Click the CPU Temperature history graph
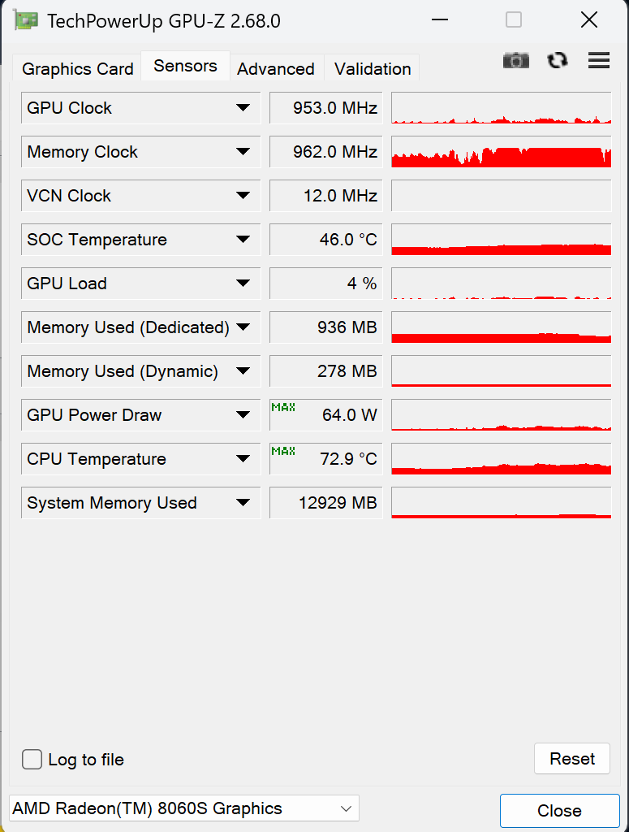Screen dimensions: 629x832 pos(501,459)
